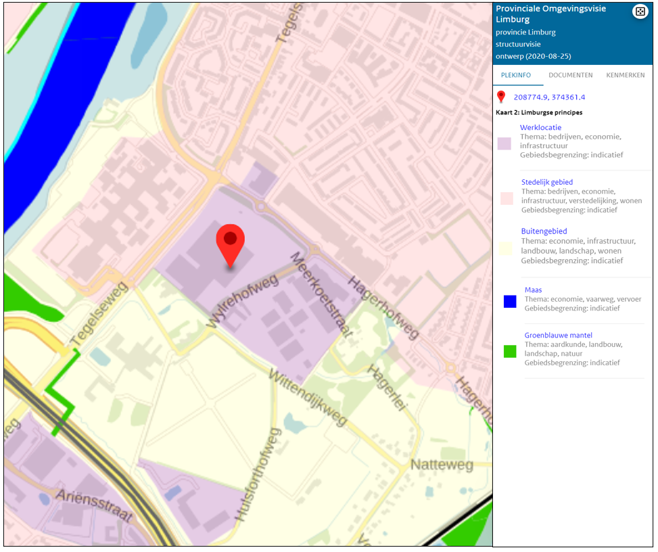
Task: Click the Wittendijkweg street label
Action: point(308,397)
